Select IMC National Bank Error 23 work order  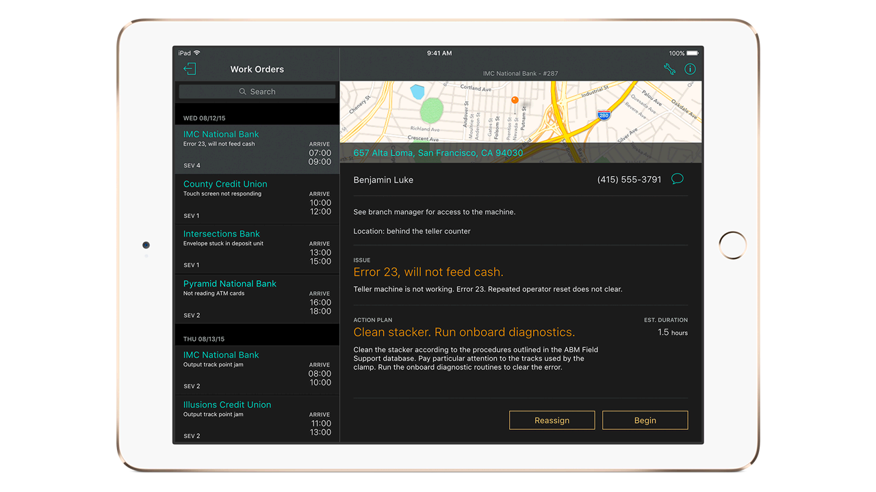click(x=257, y=149)
